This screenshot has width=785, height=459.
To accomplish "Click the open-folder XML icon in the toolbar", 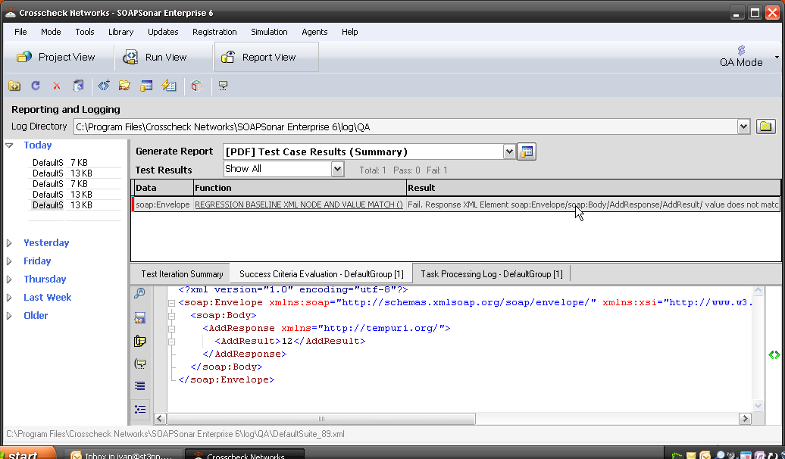I will click(14, 86).
